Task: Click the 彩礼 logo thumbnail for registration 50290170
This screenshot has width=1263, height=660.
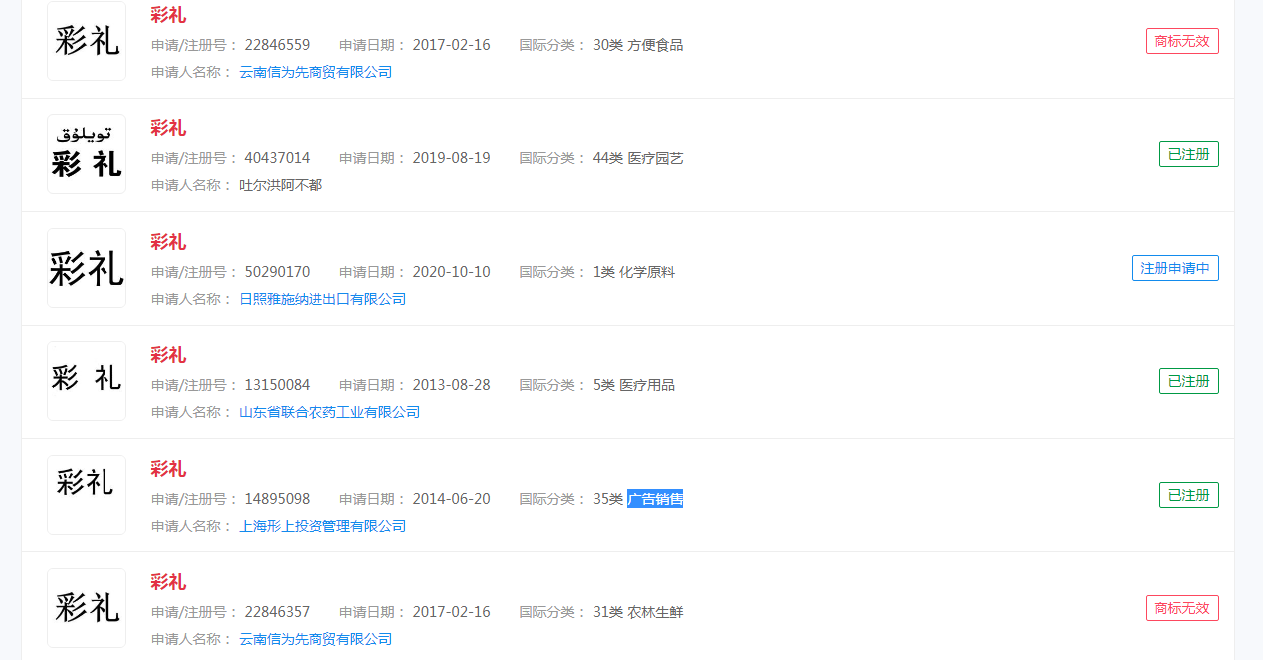Action: click(87, 268)
